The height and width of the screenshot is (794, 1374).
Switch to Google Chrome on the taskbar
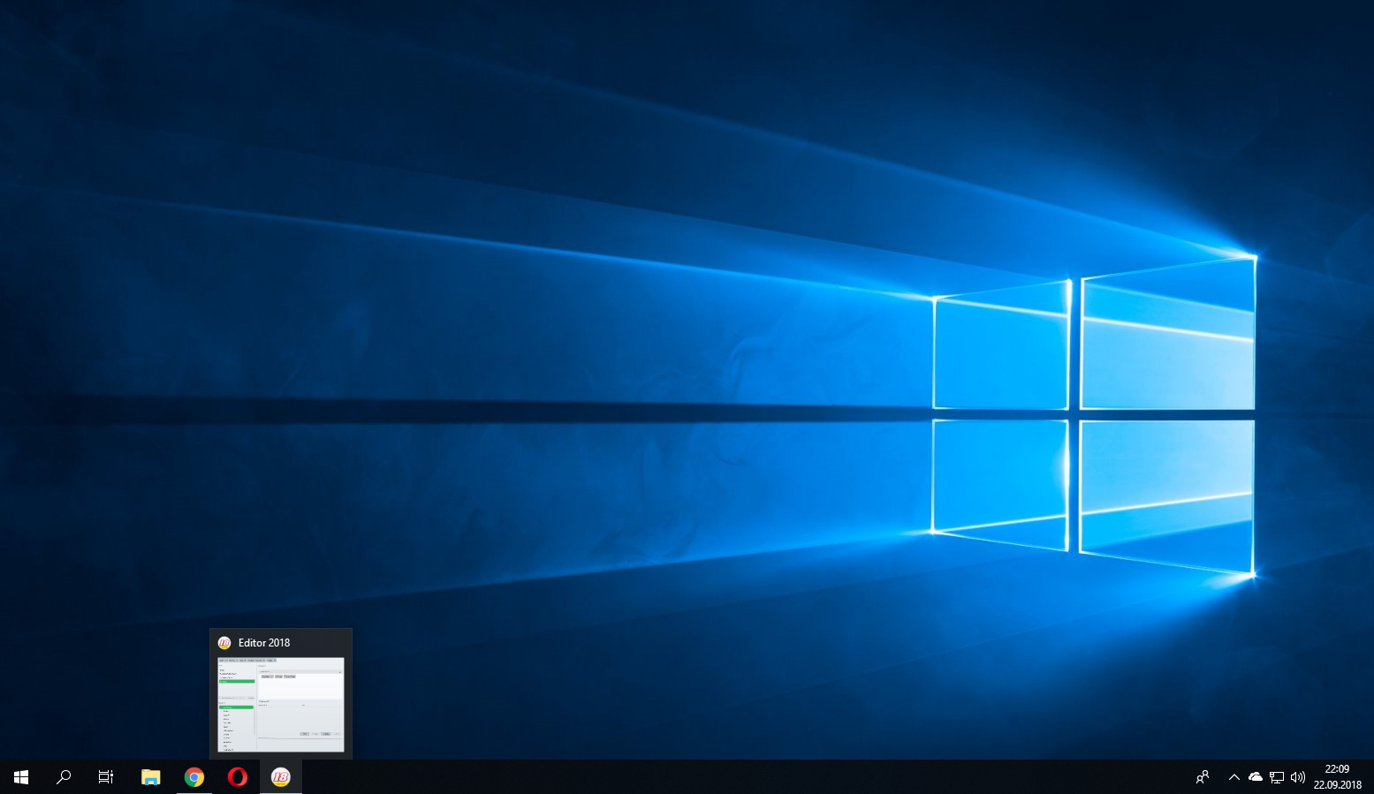[x=194, y=777]
